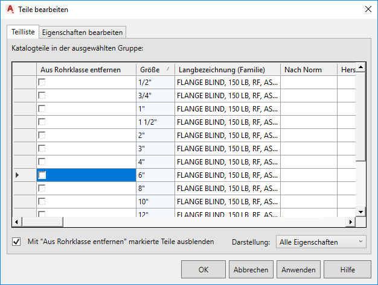This screenshot has height=285, width=378.
Task: Click the horizontal scrollbar left arrow
Action: click(x=16, y=222)
